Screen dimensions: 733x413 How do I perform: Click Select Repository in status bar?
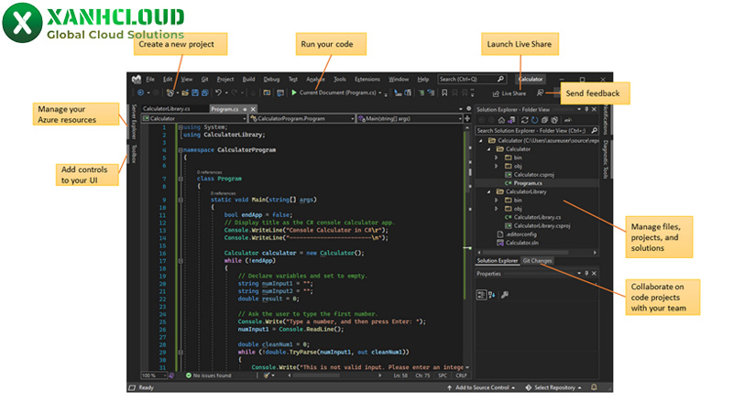click(553, 387)
